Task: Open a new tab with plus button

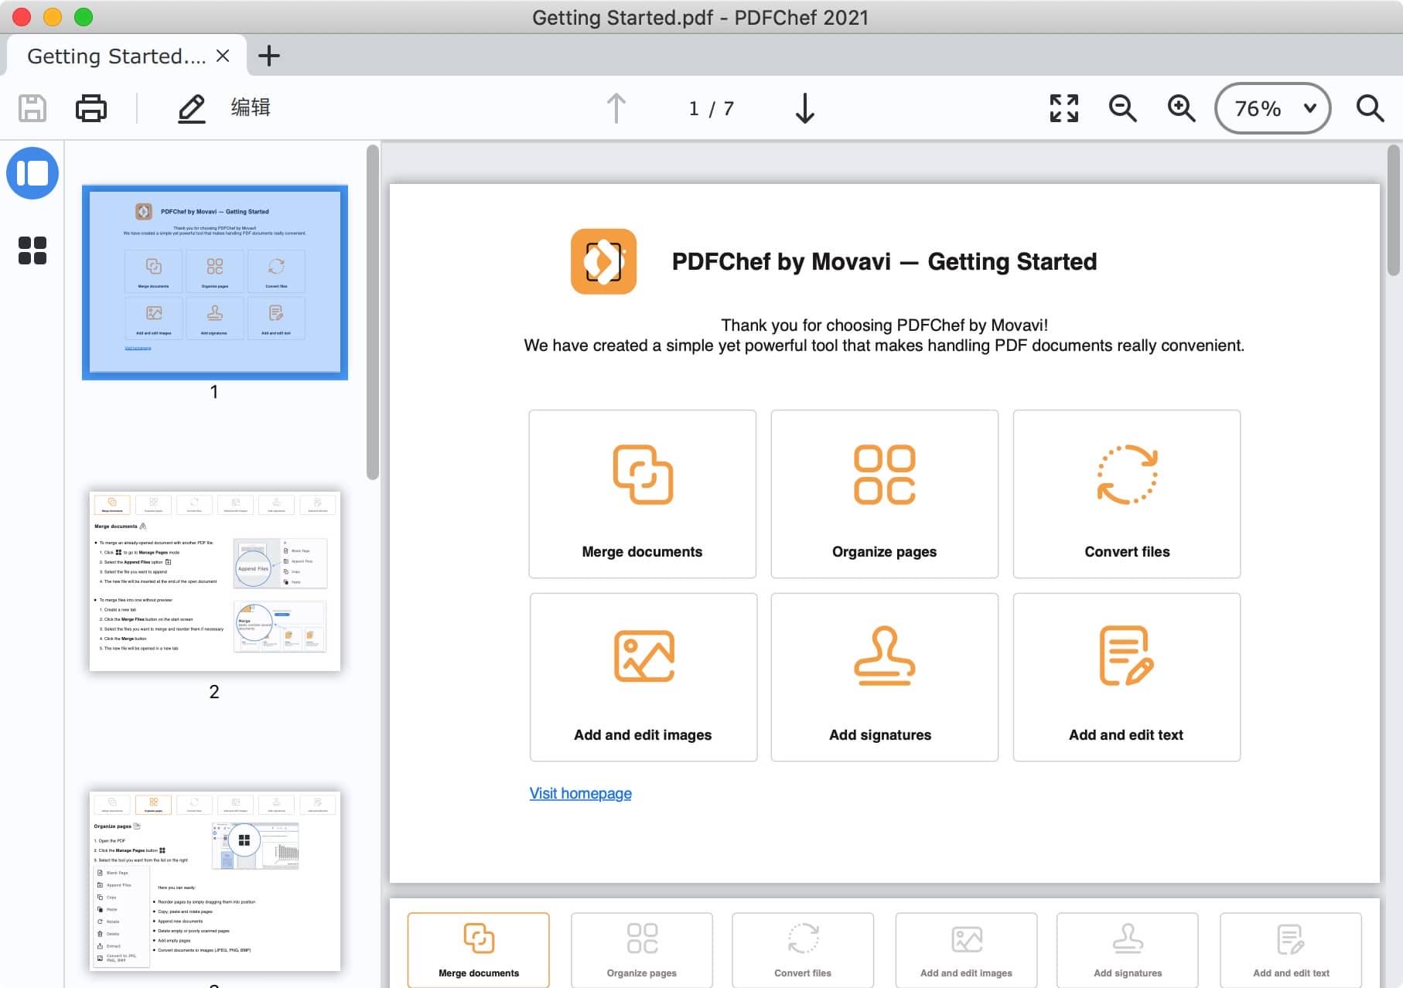Action: (269, 56)
